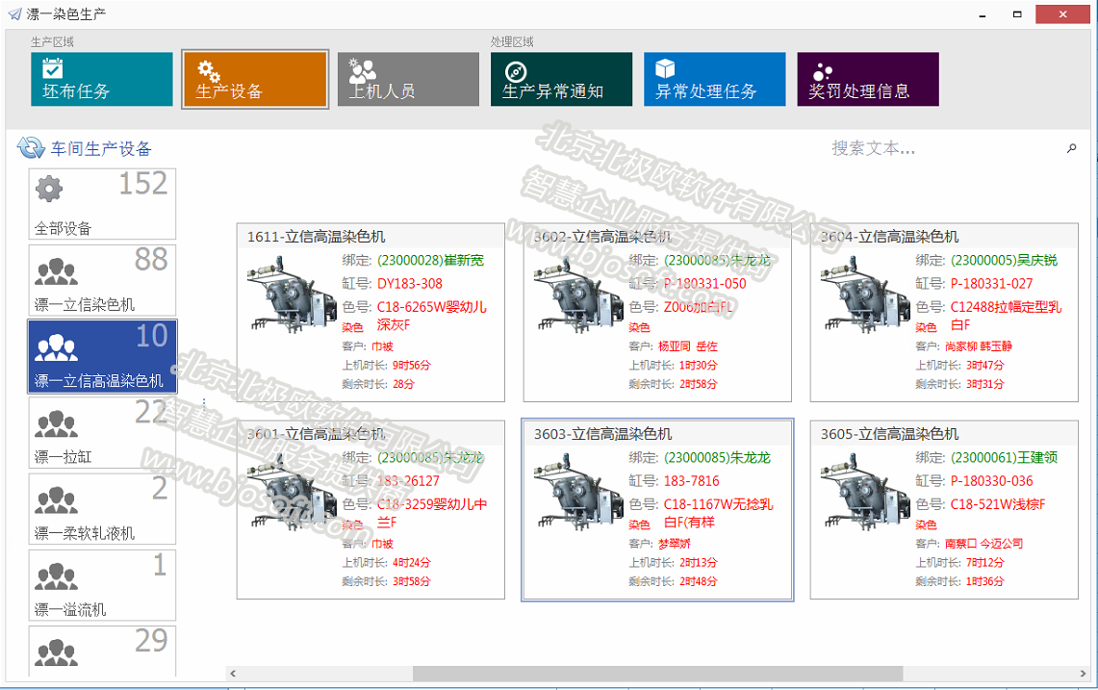
Task: Select the 生产设备 orange tile
Action: pos(255,79)
